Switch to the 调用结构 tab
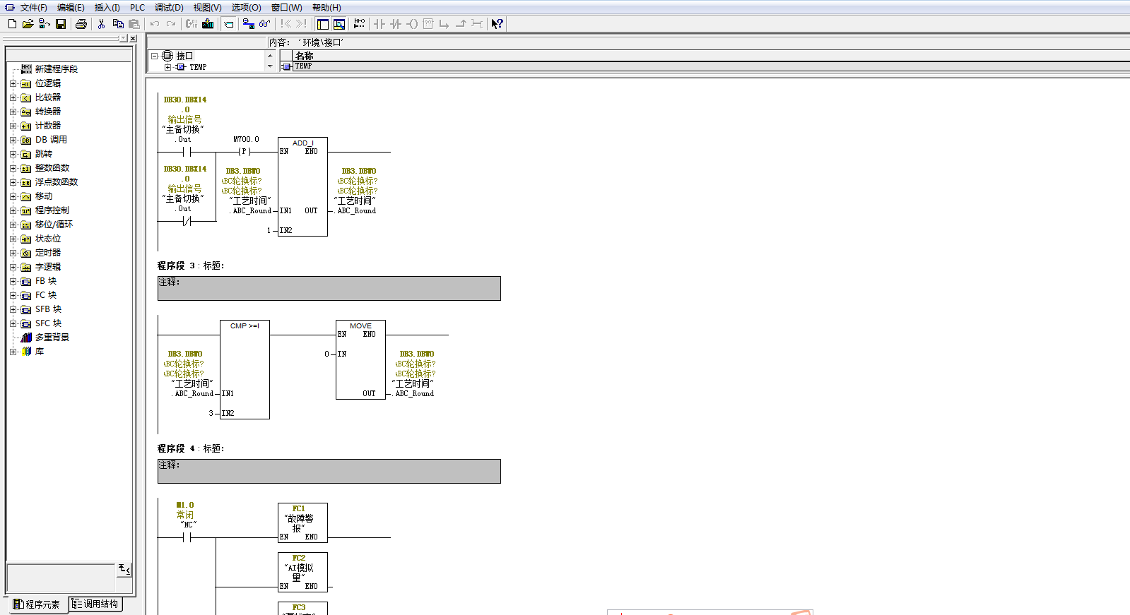 (95, 604)
